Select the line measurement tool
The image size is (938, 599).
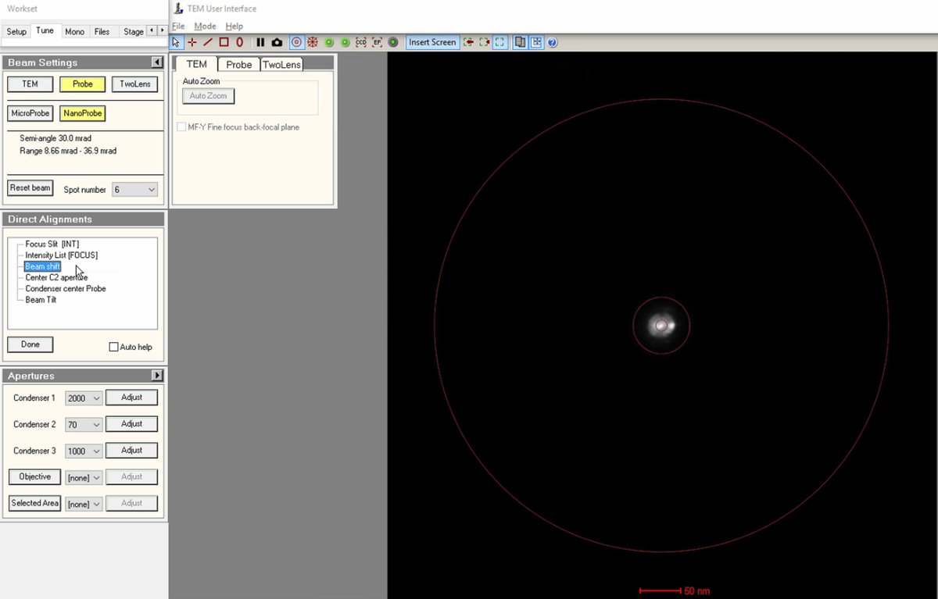click(209, 42)
